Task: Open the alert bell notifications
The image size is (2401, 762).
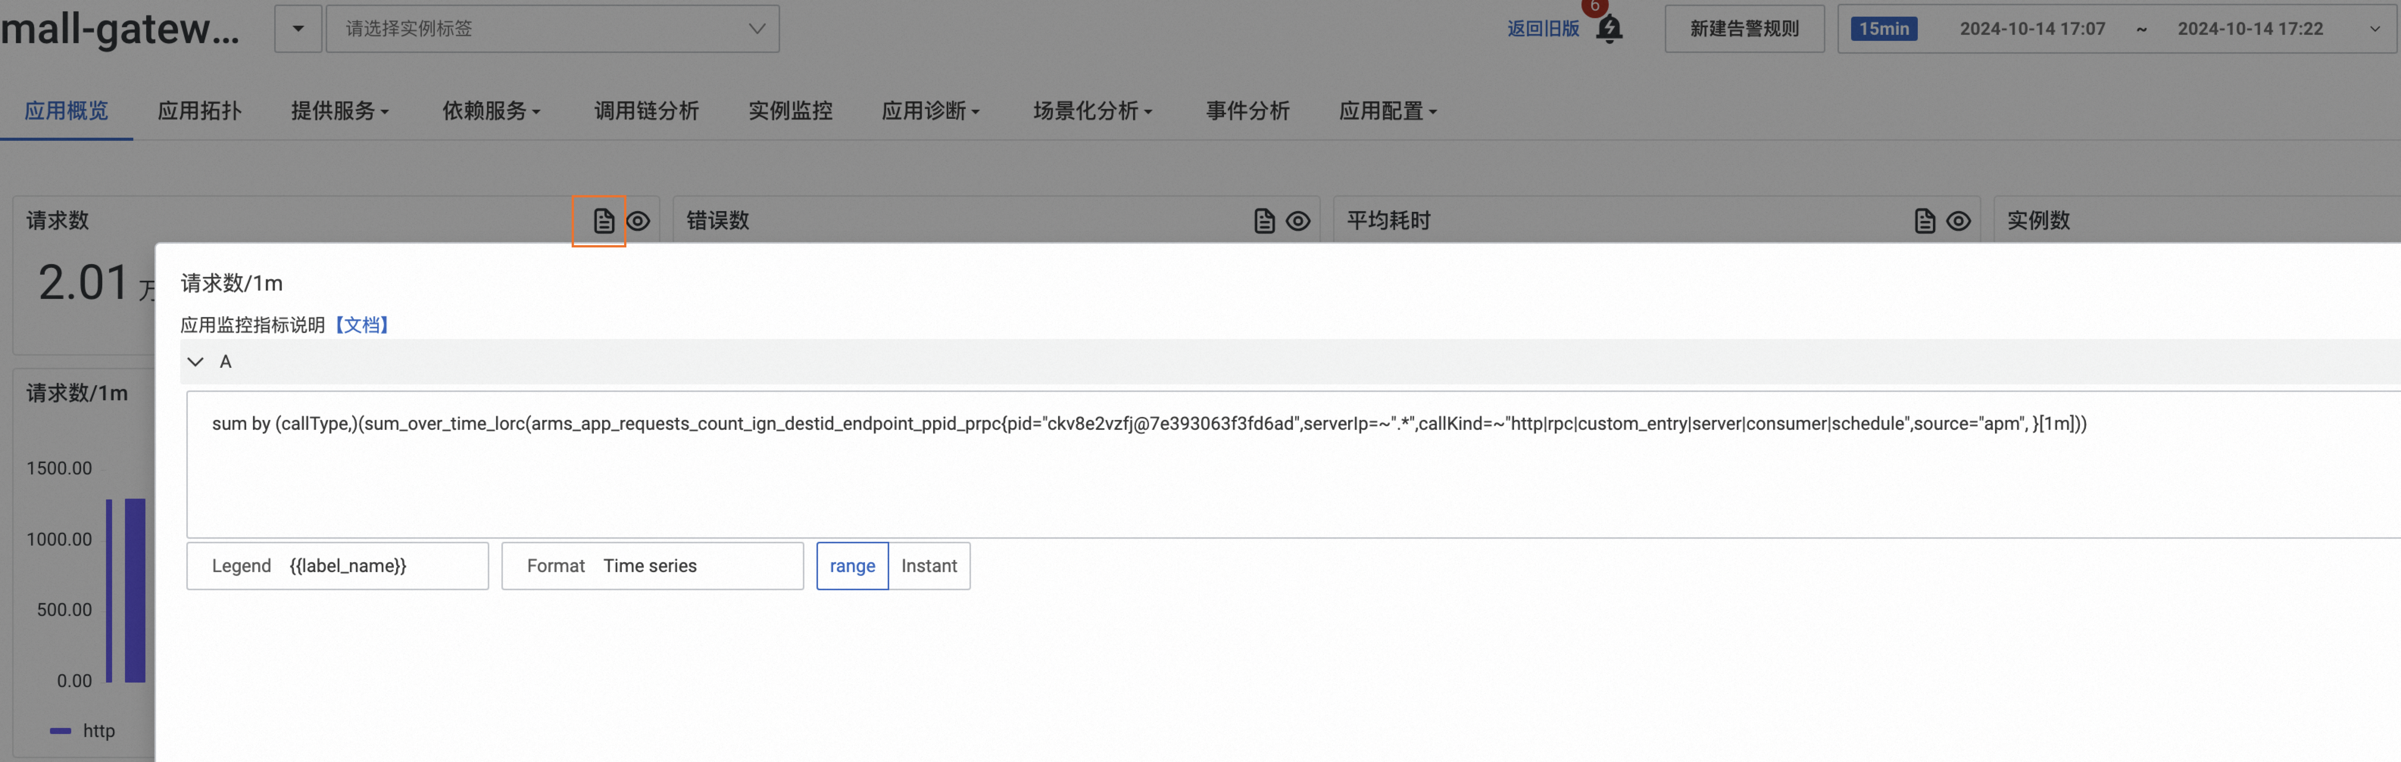Action: 1609,29
